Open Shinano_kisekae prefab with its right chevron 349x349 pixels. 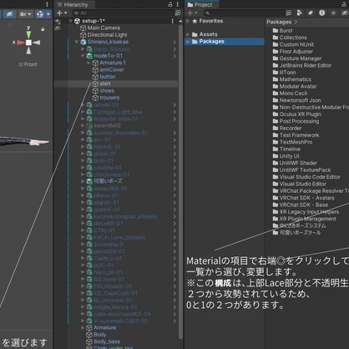(x=174, y=43)
